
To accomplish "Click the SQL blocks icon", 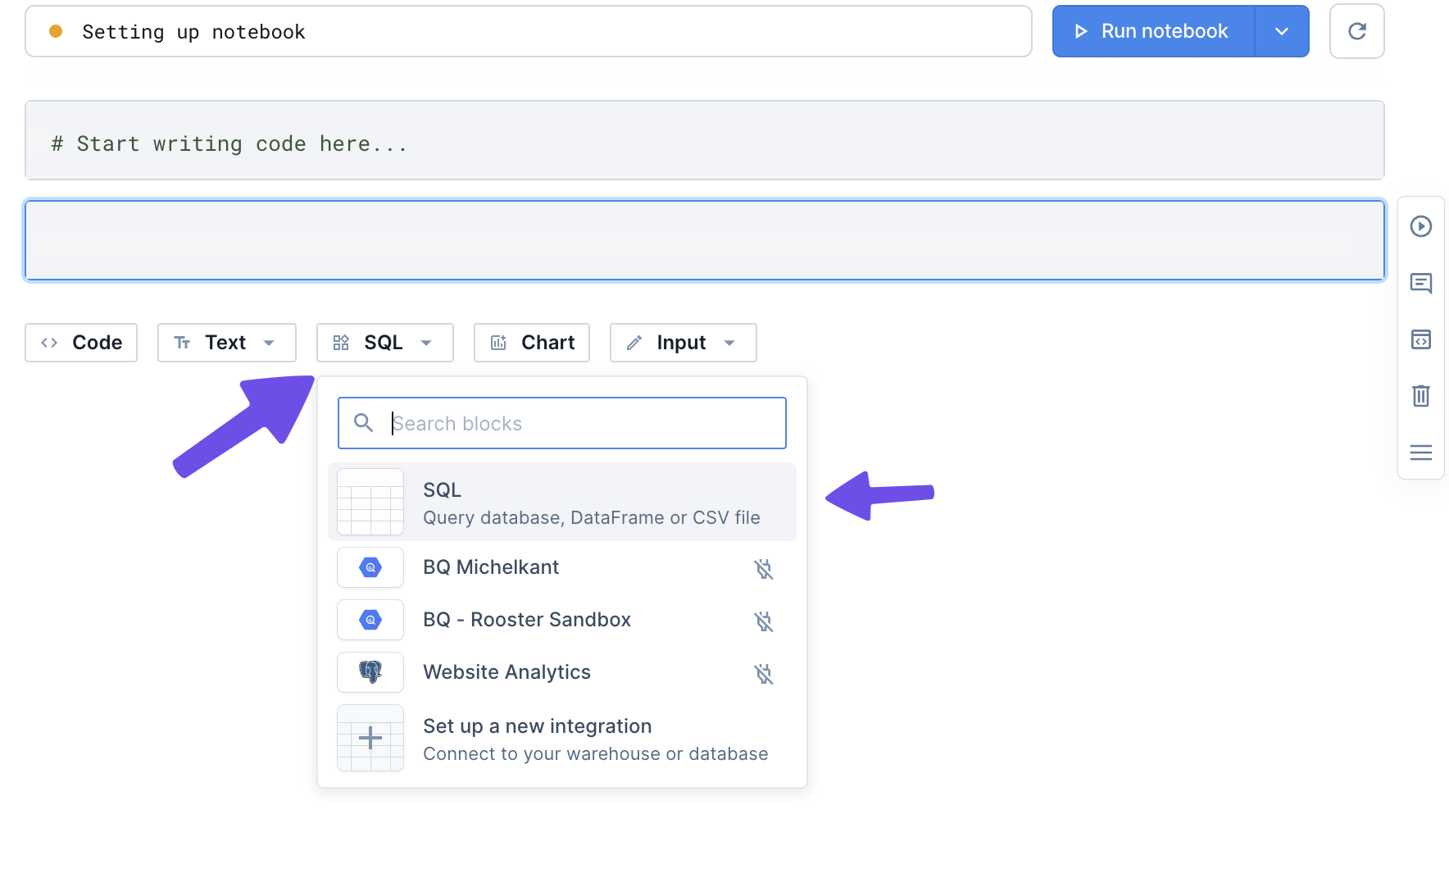I will (341, 343).
